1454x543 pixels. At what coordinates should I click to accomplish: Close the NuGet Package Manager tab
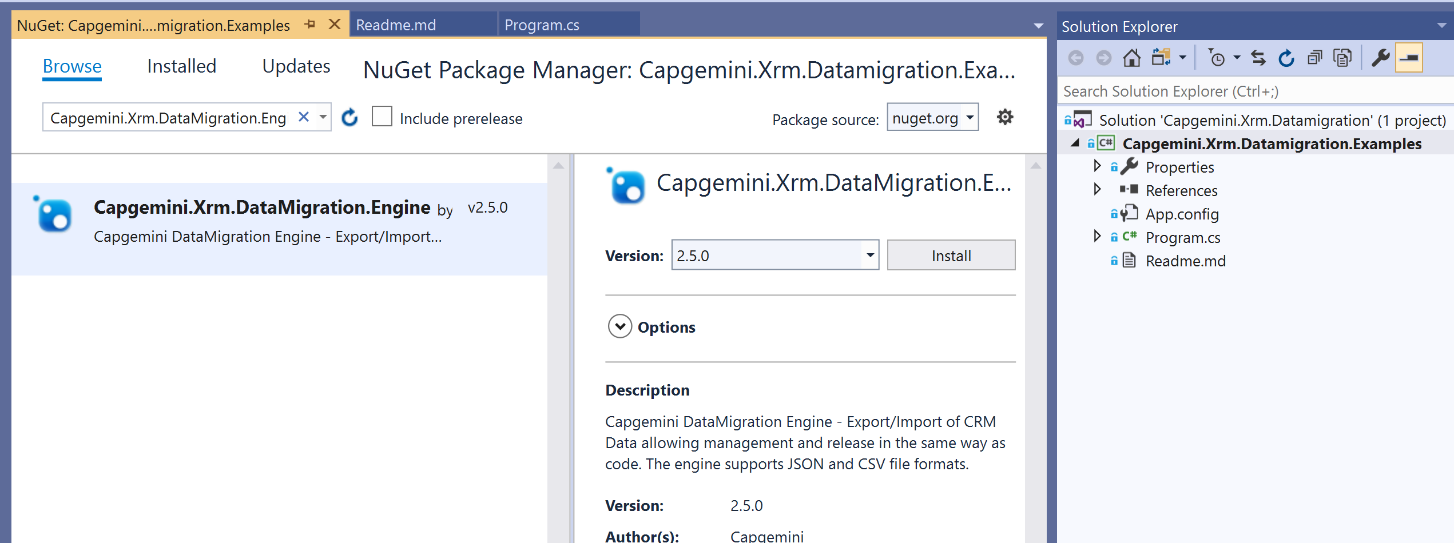point(335,24)
